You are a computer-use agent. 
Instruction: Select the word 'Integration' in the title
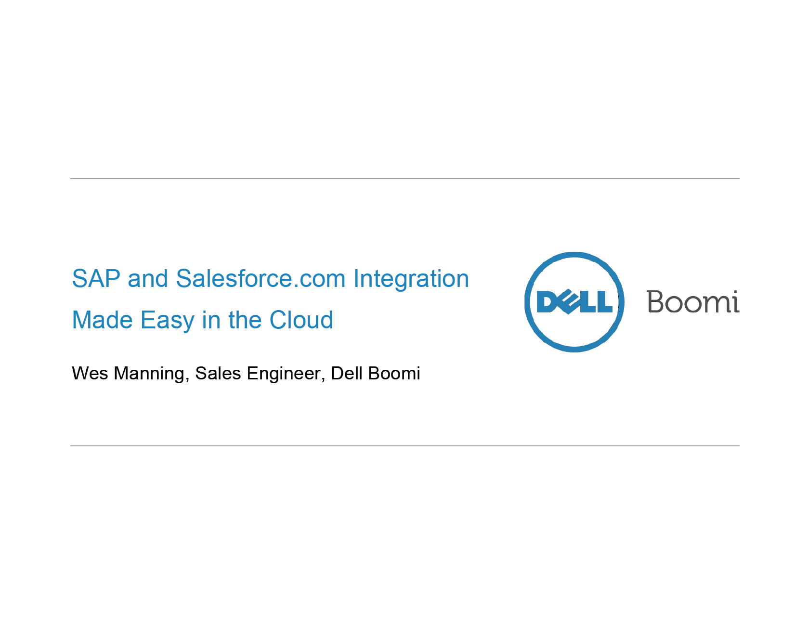pos(411,280)
